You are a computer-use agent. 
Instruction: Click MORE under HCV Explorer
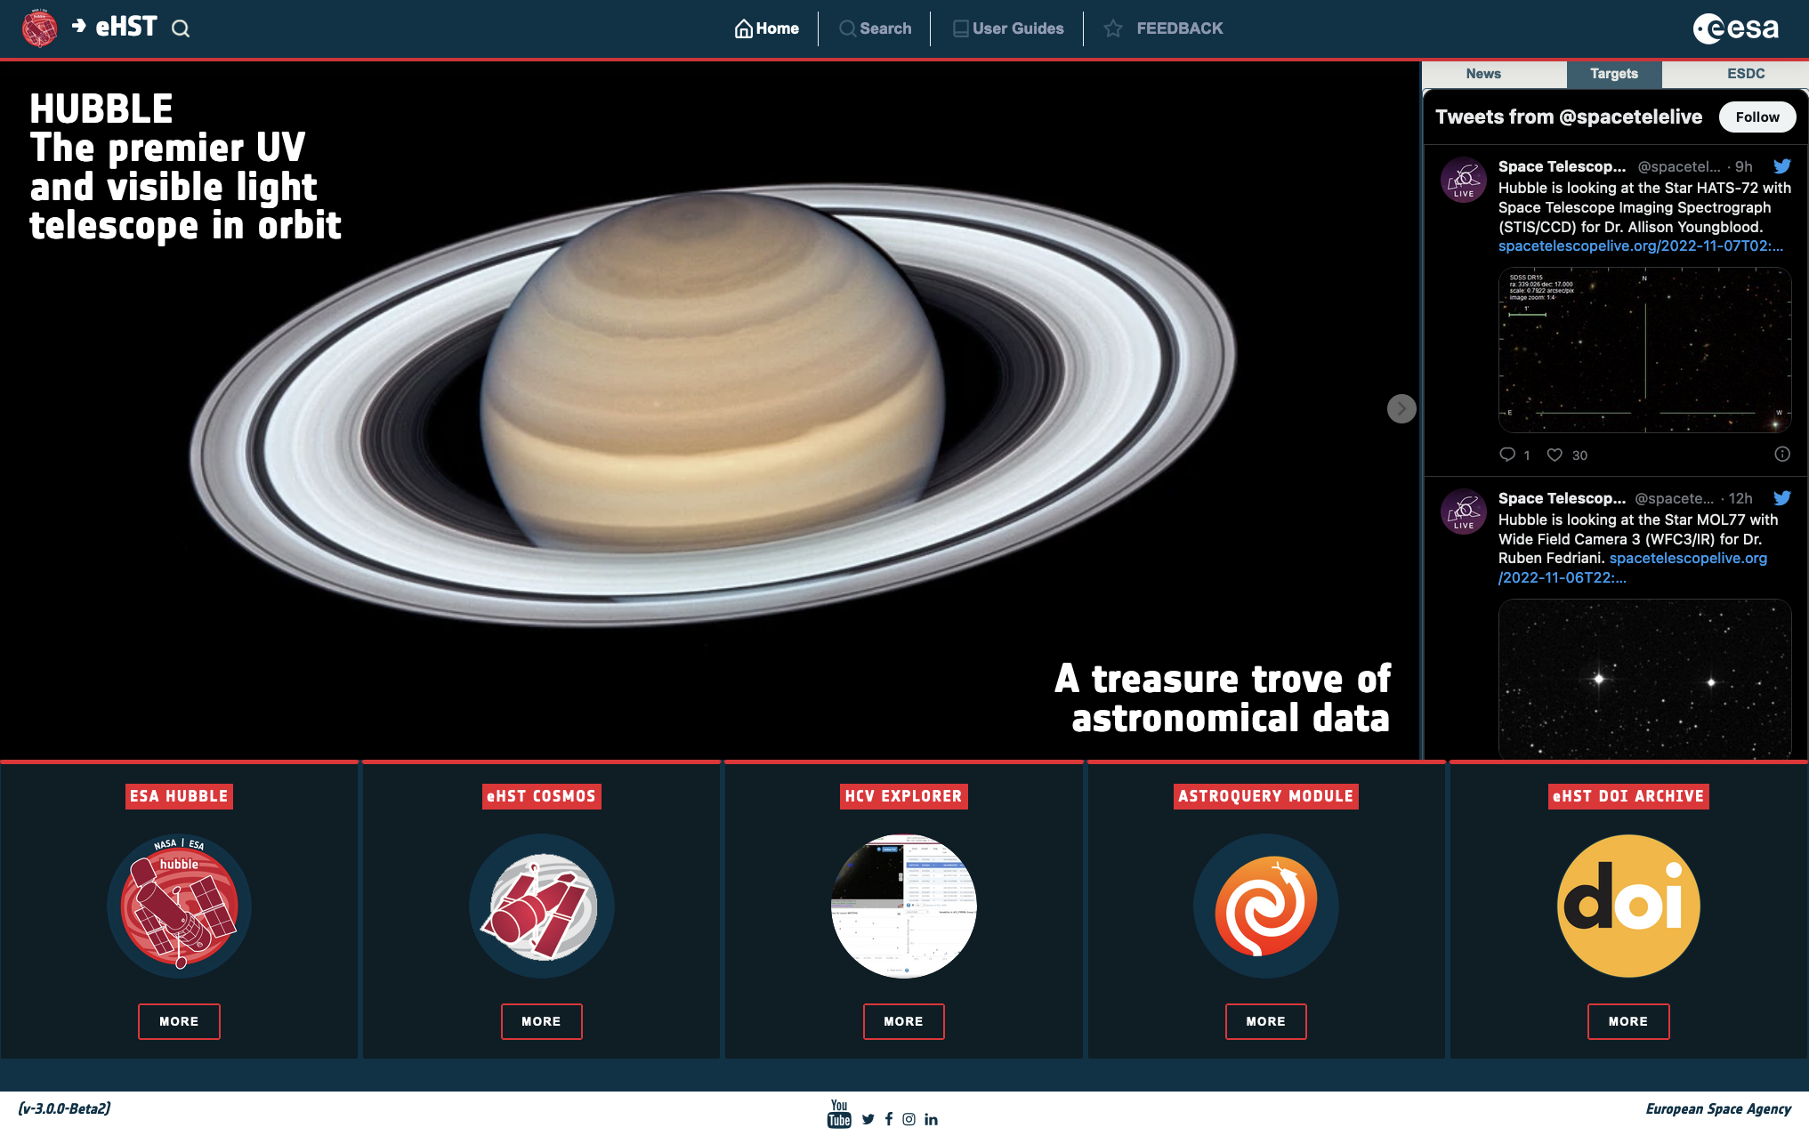point(903,1021)
